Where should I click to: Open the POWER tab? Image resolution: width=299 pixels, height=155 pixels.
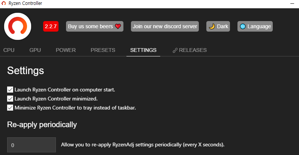point(66,50)
